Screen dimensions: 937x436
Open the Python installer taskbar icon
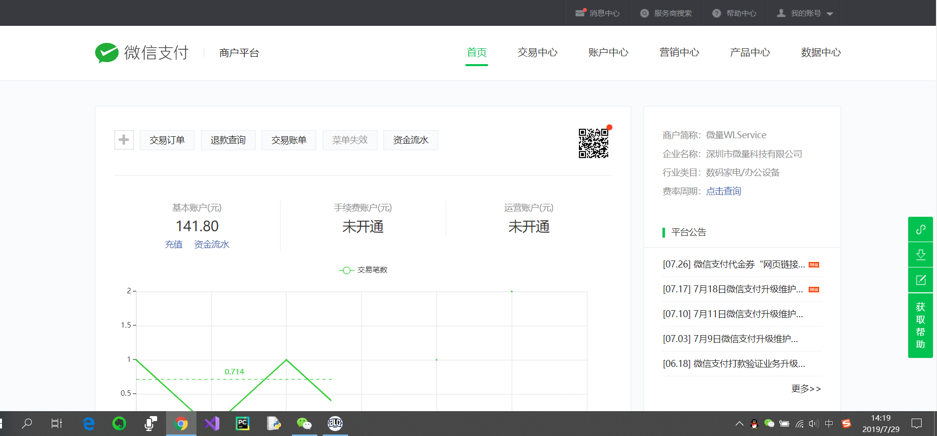pyautogui.click(x=274, y=424)
